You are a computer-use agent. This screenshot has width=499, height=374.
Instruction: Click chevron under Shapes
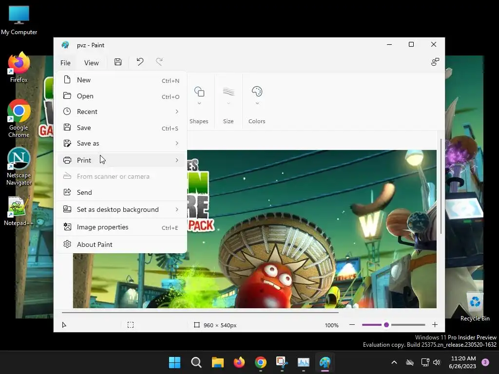click(199, 103)
